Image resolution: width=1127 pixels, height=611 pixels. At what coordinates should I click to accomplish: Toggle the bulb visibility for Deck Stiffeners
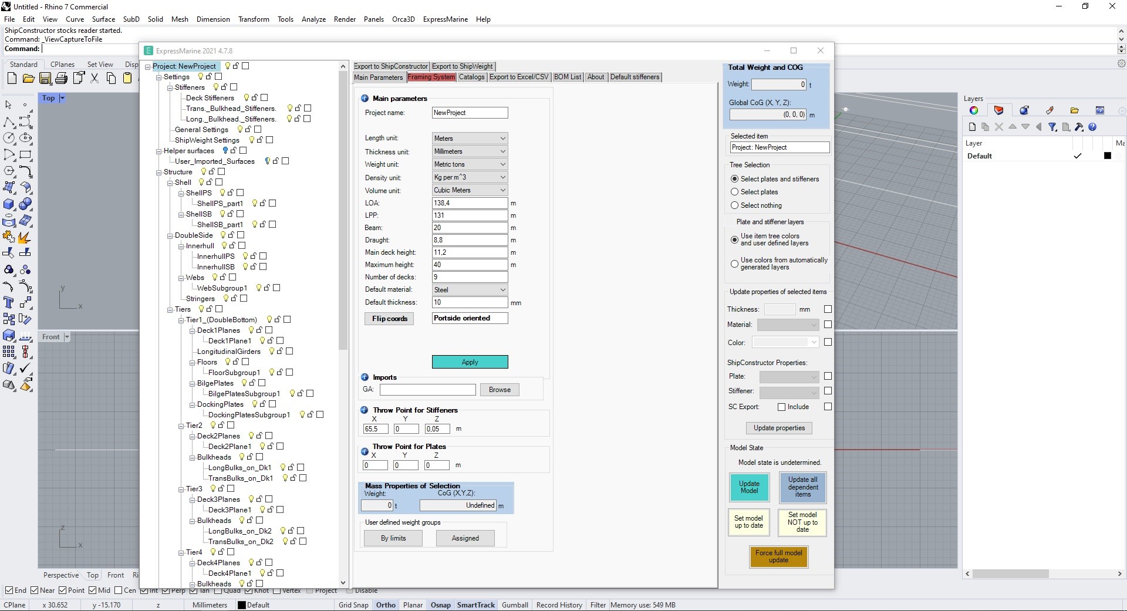pyautogui.click(x=247, y=97)
